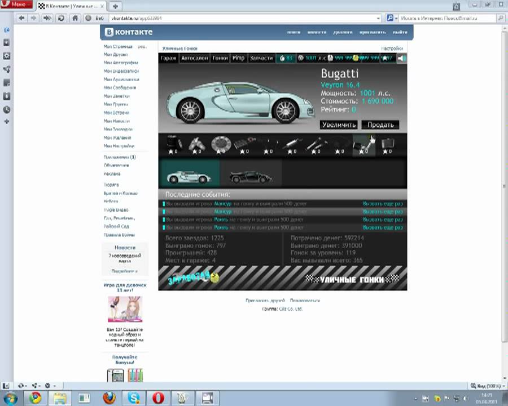508x406 pixels.
Task: Reload the current page
Action: [61, 18]
